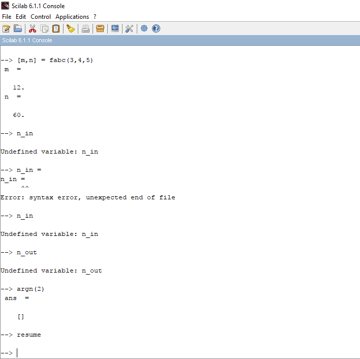Click the Copy toolbar icon

[44, 28]
